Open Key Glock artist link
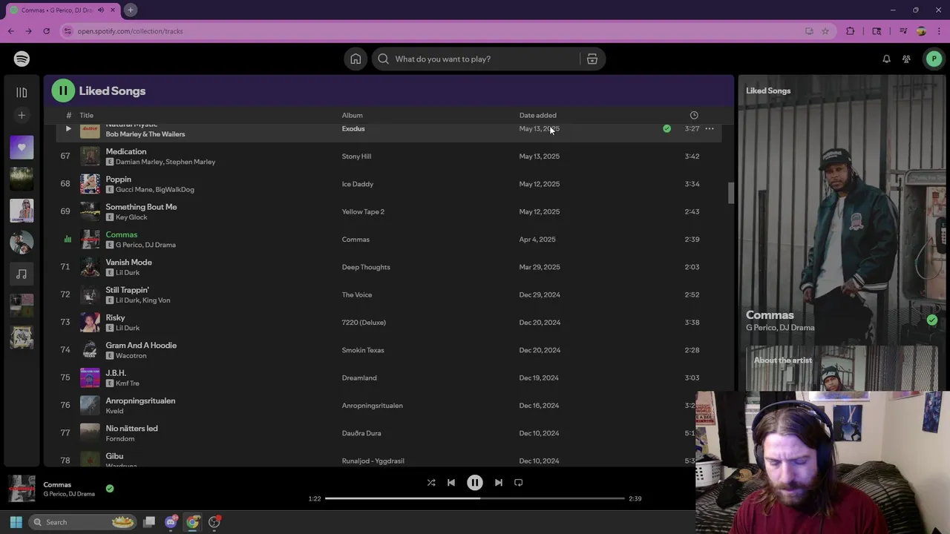 pos(131,217)
